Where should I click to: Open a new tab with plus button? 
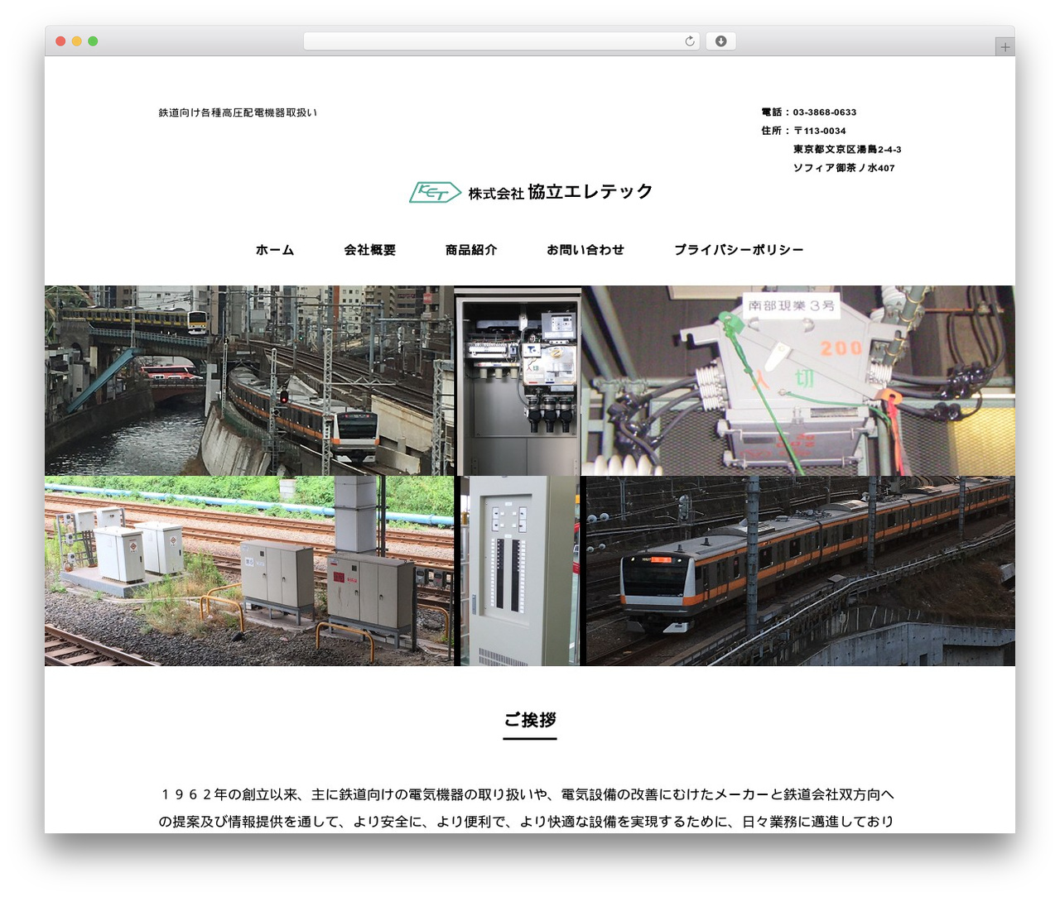point(1005,47)
